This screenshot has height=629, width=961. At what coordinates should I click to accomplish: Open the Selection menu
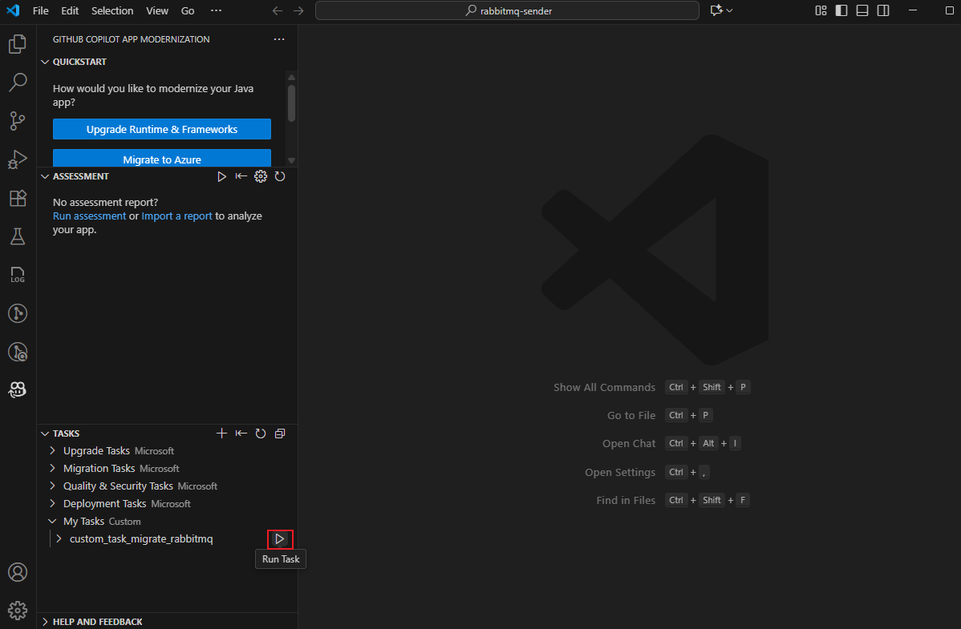pos(112,10)
